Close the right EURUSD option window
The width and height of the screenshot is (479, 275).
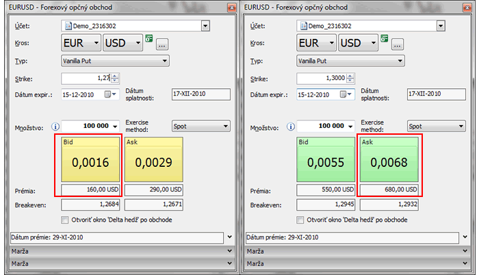pyautogui.click(x=467, y=8)
